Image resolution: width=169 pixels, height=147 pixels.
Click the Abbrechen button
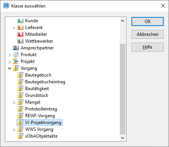[x=148, y=34]
